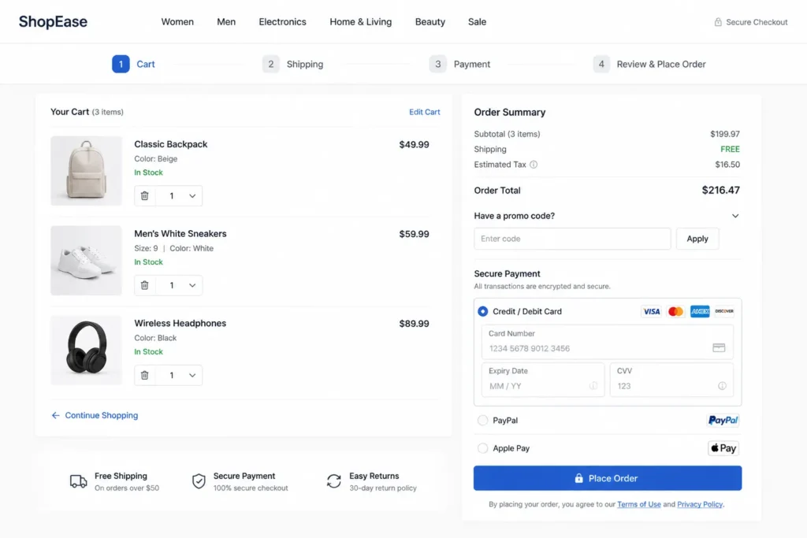This screenshot has height=538, width=807.
Task: Click the Estimated Tax info icon
Action: click(x=534, y=165)
